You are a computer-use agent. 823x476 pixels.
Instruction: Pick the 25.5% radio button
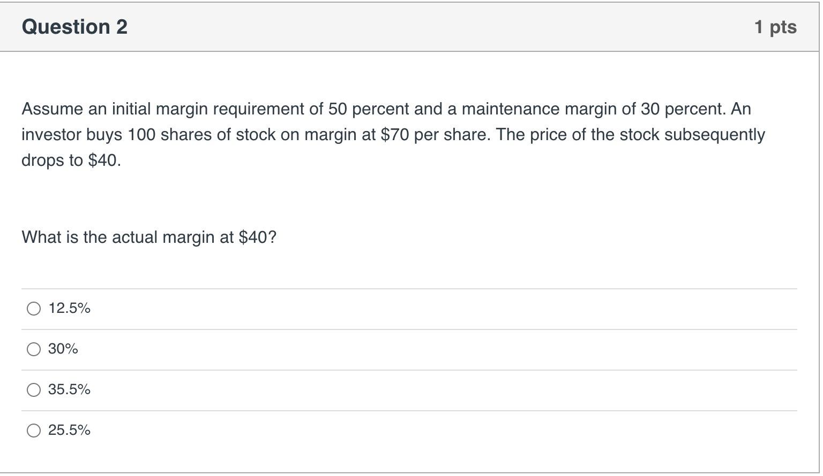(x=34, y=431)
